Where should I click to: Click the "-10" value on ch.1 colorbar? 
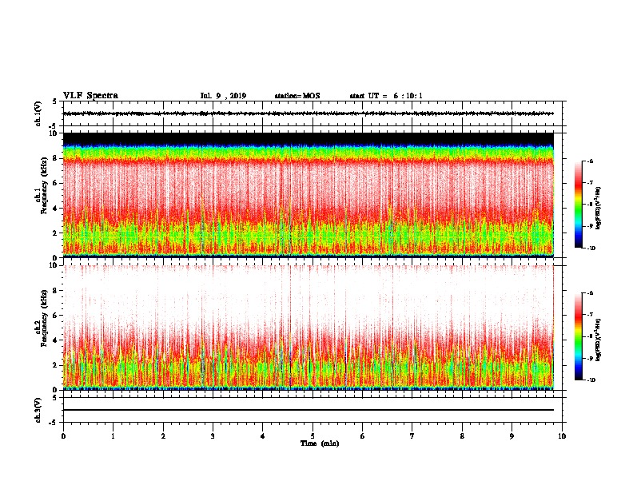[x=591, y=248]
